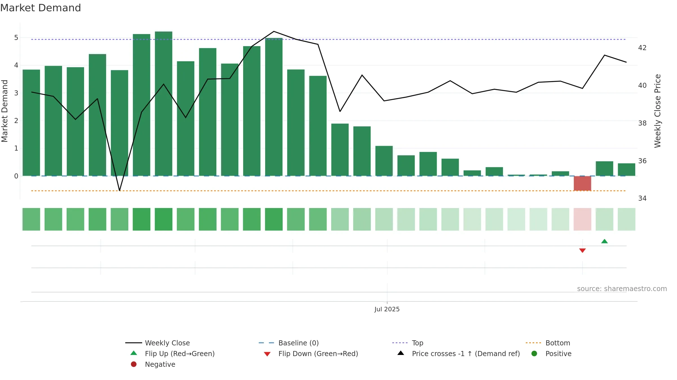
Task: Click the red Flip Down triangle marker
Action: (583, 251)
